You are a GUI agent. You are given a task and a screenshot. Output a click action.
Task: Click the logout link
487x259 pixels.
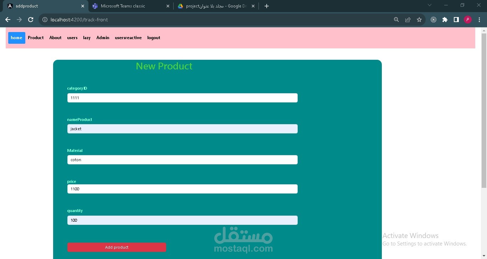(154, 38)
